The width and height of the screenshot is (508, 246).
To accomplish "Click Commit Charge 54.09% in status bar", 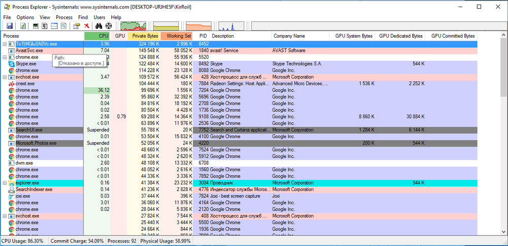I will [x=77, y=241].
